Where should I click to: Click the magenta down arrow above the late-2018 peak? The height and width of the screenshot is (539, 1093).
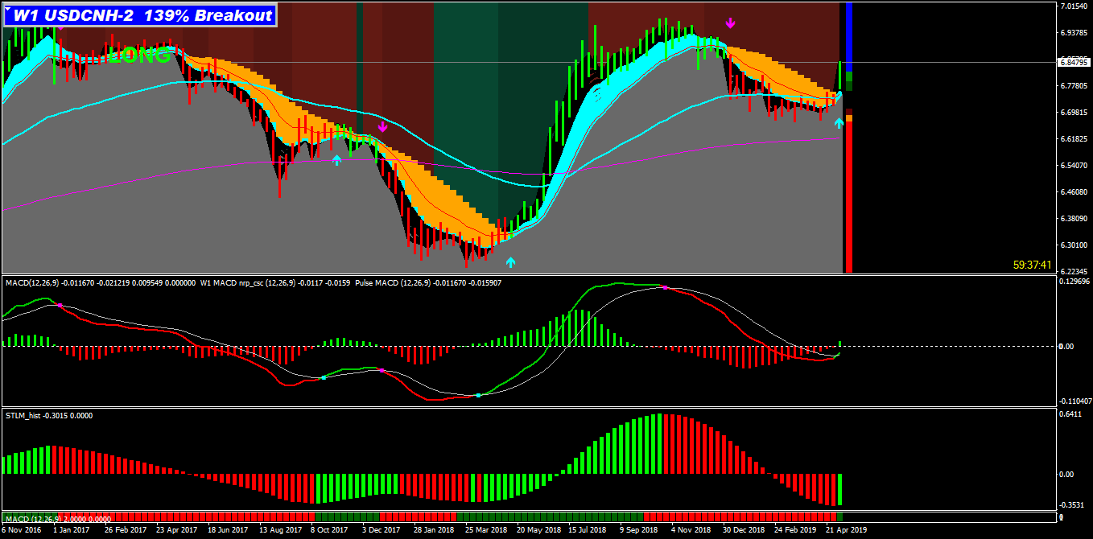[730, 23]
